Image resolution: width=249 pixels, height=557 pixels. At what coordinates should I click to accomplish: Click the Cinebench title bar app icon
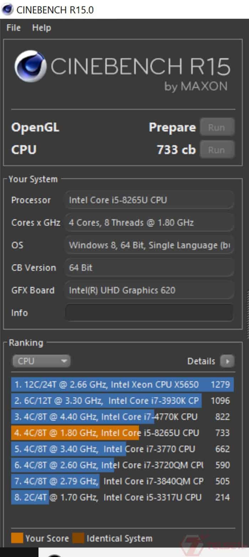pos(7,9)
